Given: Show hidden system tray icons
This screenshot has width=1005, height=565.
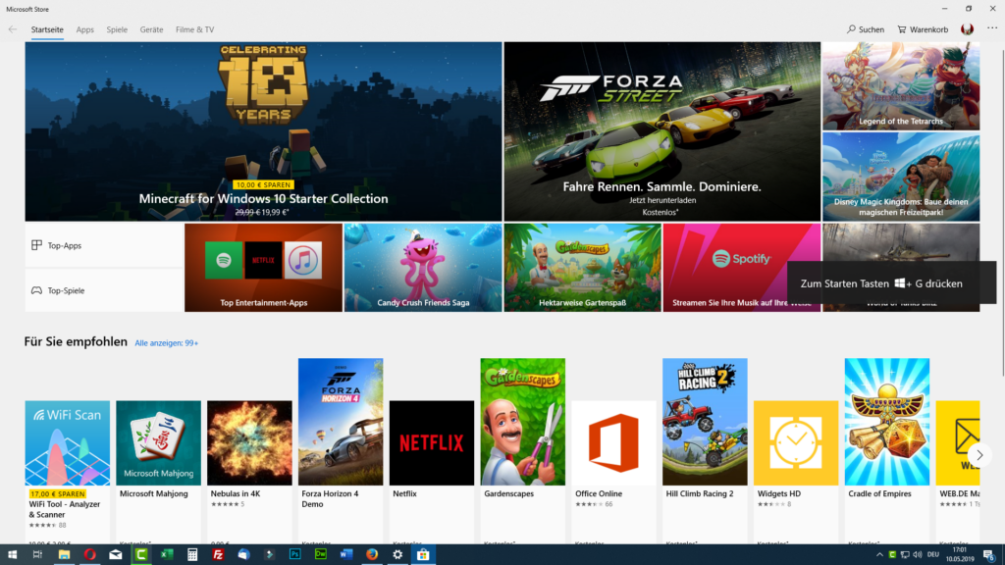Looking at the screenshot, I should [x=879, y=555].
